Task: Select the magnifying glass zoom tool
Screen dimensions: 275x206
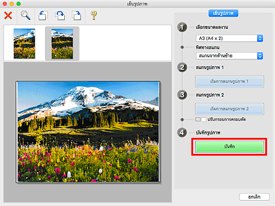Action: pyautogui.click(x=25, y=15)
